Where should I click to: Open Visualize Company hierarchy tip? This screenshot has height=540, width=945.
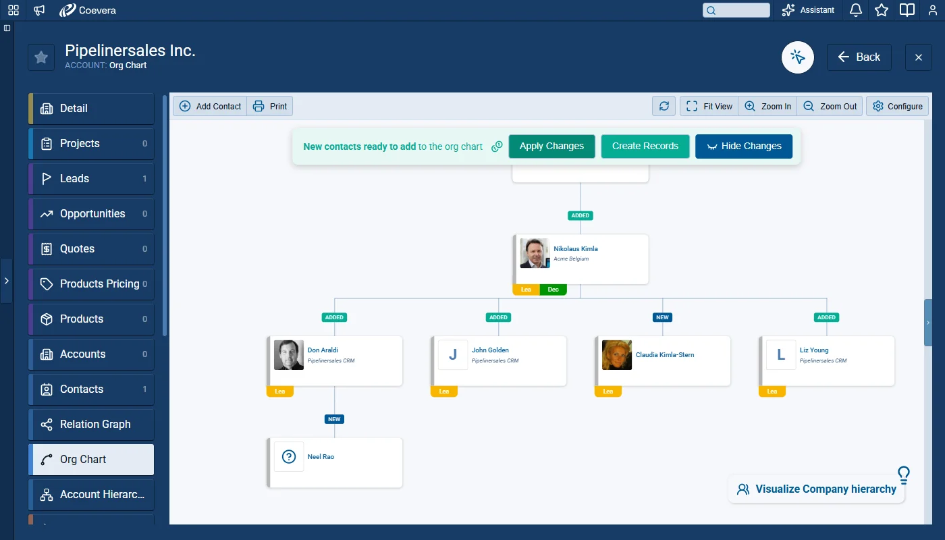(817, 489)
